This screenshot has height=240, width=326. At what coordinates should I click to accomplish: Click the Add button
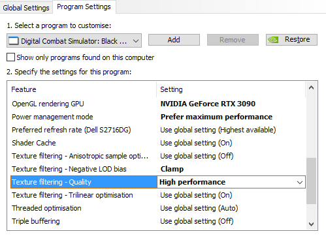tap(174, 40)
